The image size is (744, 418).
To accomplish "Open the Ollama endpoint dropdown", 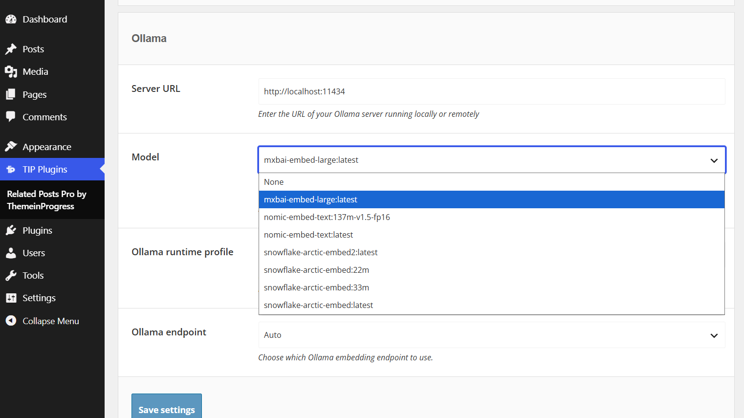I will click(492, 335).
